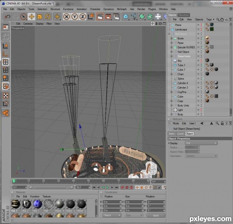233x224 pixels.
Task: Click the viewport rotate icon
Action: tap(160, 24)
